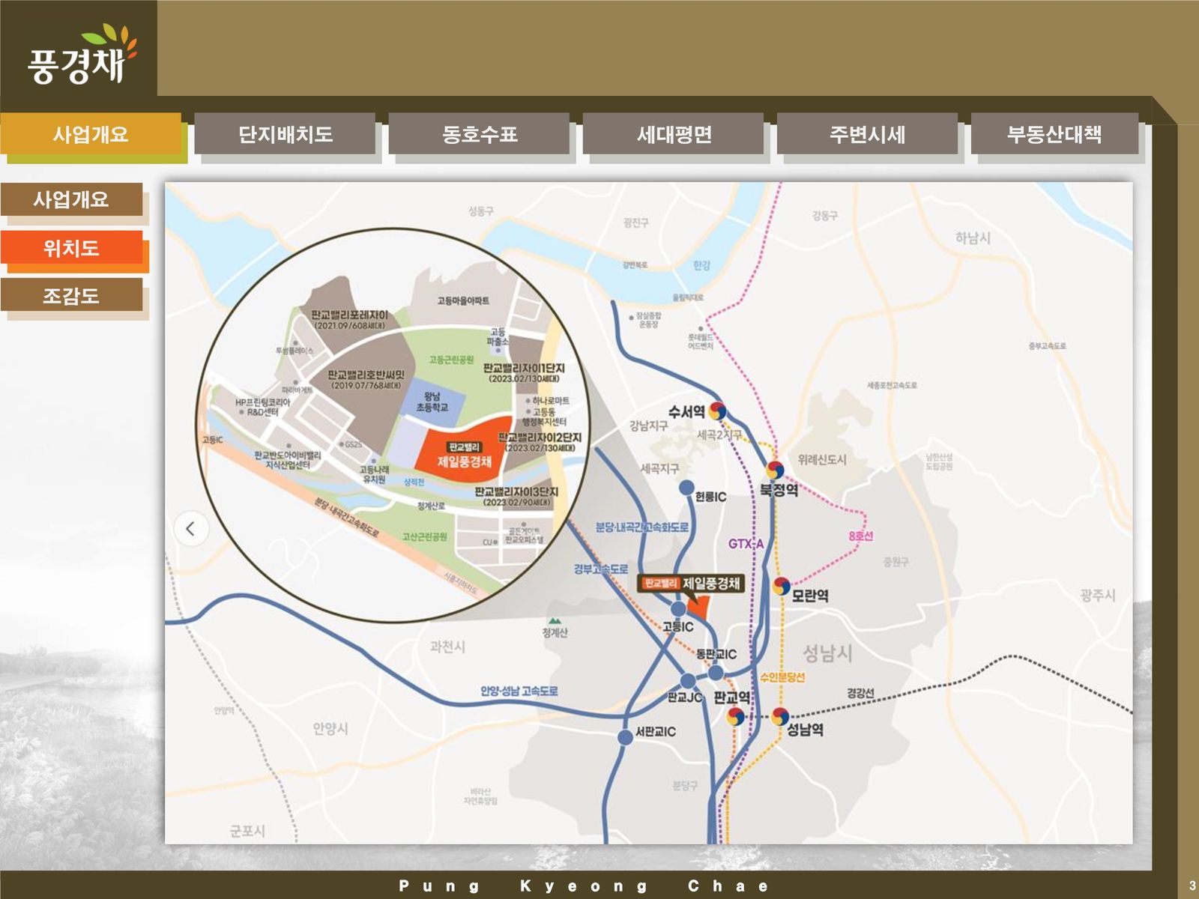Screen dimensions: 1199x899
Task: Open the 부동산대책 tab
Action: click(1054, 134)
